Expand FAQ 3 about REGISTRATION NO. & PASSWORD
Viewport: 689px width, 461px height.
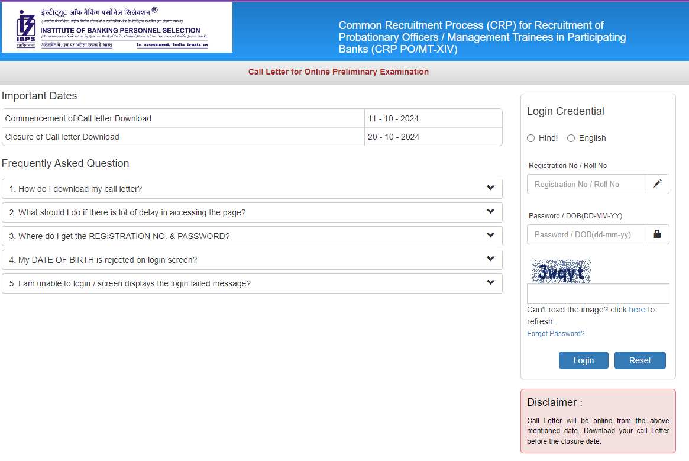(x=252, y=236)
